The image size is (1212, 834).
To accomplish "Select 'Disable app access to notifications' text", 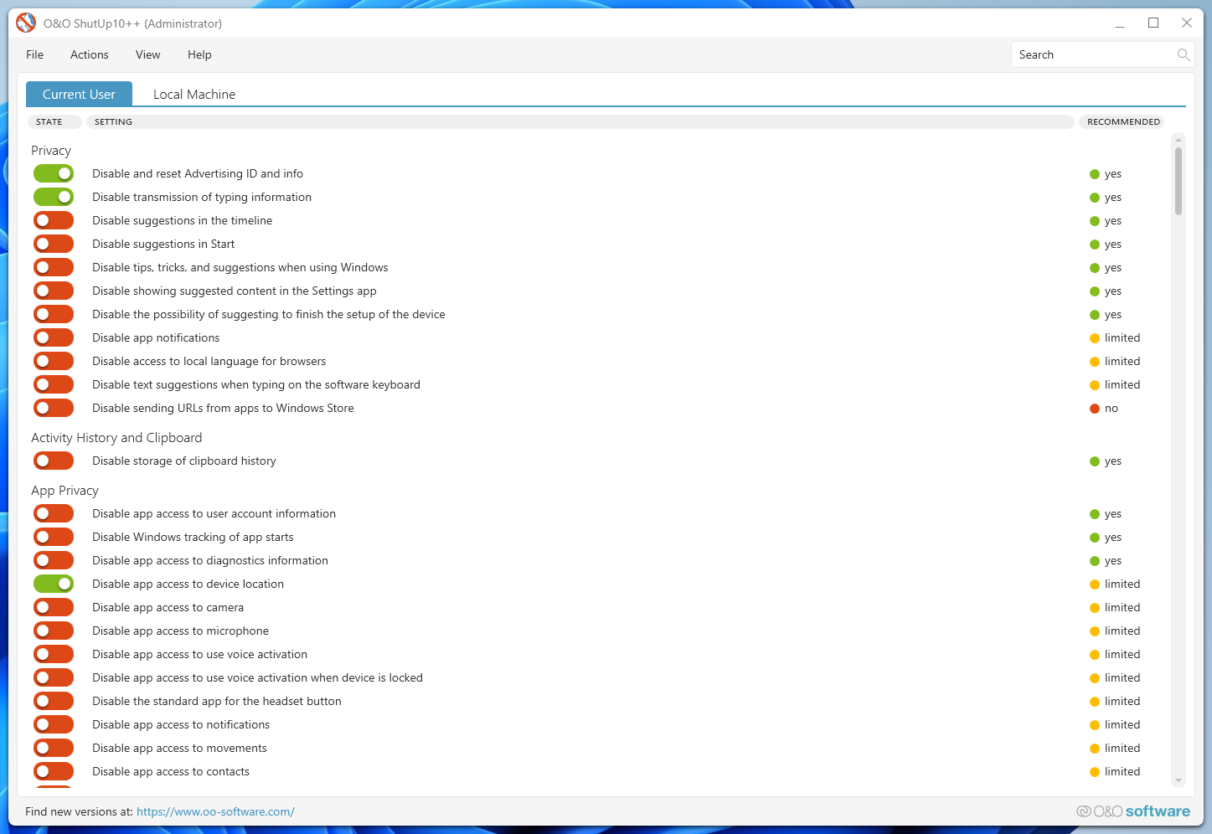I will 181,724.
